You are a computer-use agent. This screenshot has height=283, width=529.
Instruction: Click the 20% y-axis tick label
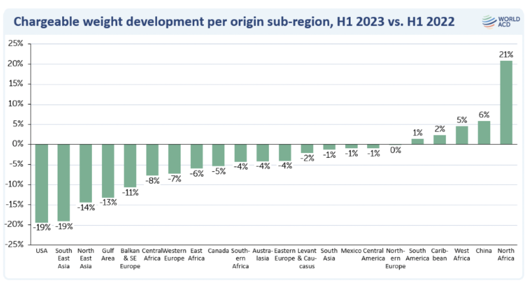[x=16, y=64]
